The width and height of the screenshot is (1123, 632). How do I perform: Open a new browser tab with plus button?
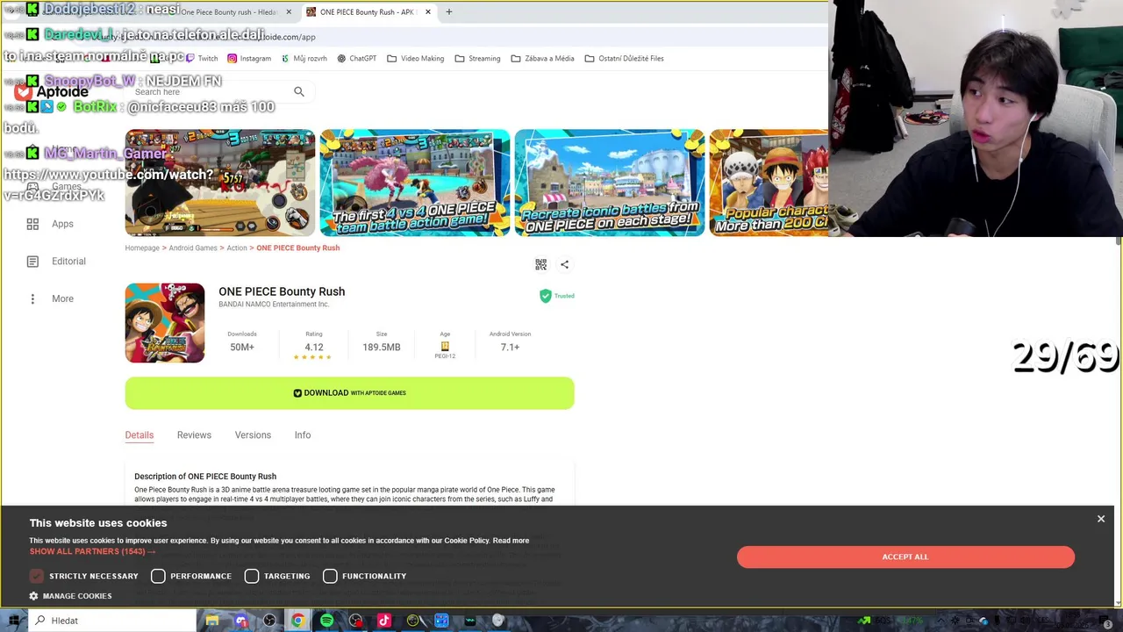click(x=448, y=12)
